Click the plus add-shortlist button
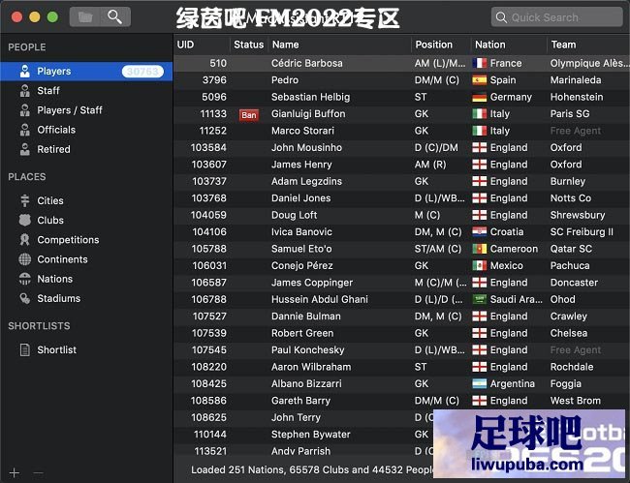Screen dimensions: 630x483 pos(15,473)
